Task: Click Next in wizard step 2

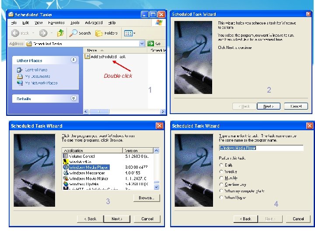Action: (x=268, y=106)
